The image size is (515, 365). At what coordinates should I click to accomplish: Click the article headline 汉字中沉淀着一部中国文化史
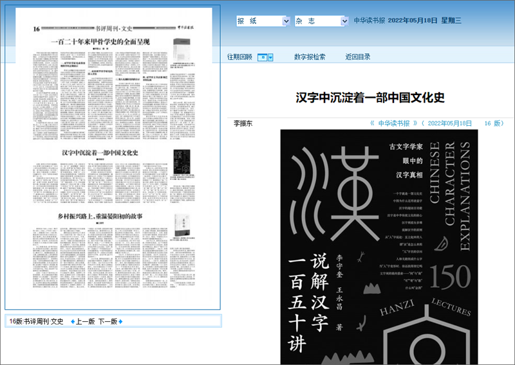coord(370,98)
